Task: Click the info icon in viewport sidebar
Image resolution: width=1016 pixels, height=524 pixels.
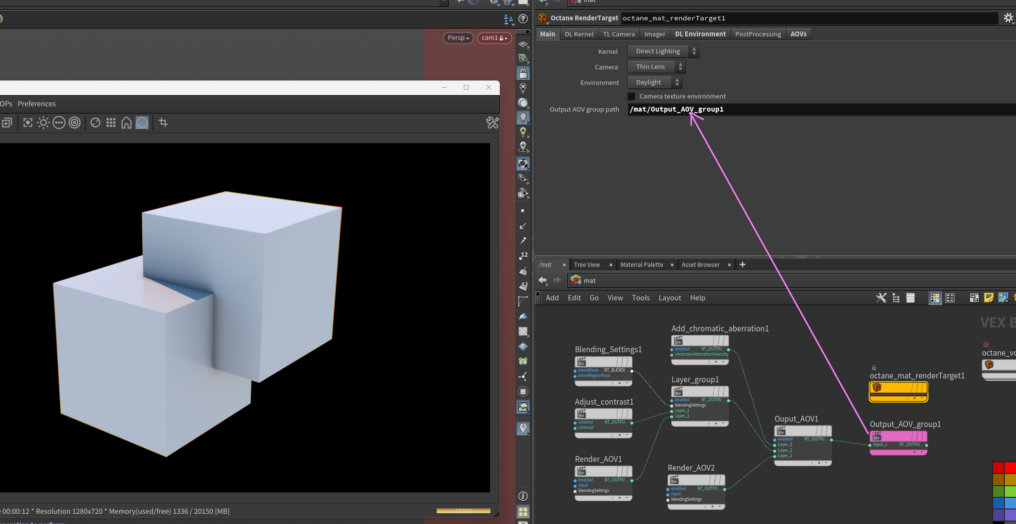Action: tap(523, 496)
